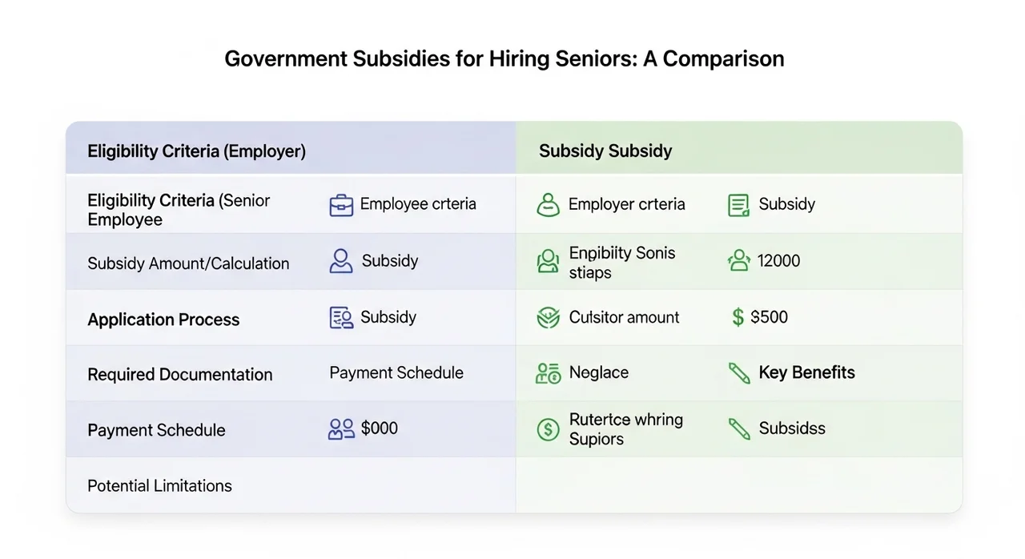Screen dimensions: 1025x559
Task: Click the pencil icon beside Key Benefits
Action: [739, 373]
